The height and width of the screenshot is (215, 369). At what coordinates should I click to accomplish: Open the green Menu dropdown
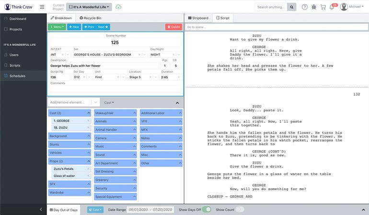click(x=57, y=27)
